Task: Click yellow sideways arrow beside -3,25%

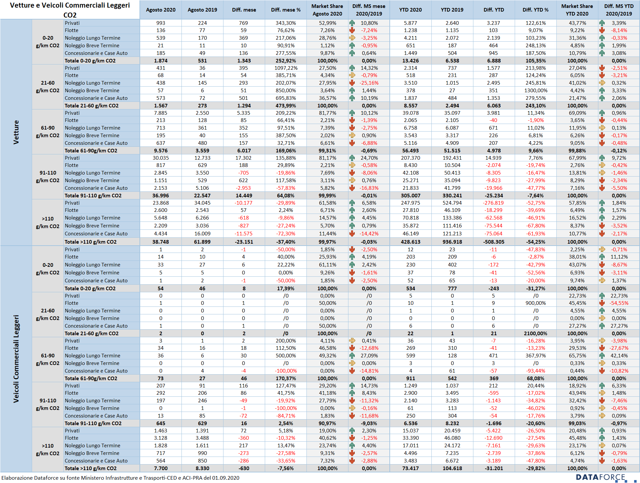Action: pyautogui.click(x=352, y=38)
